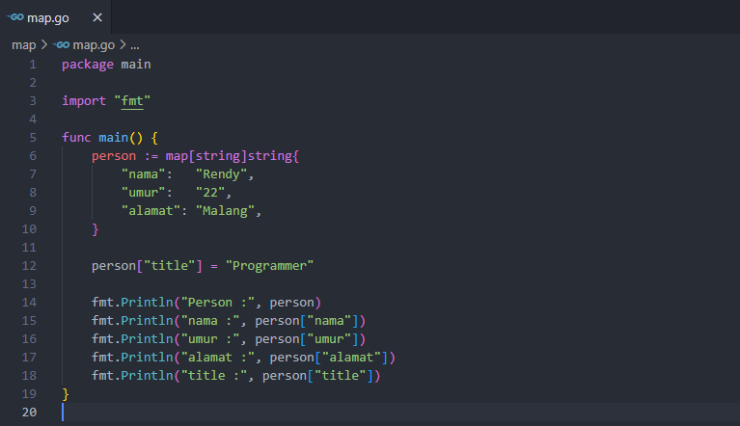Click the "package" keyword

pos(88,65)
